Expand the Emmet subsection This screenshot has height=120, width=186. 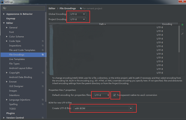point(7,82)
